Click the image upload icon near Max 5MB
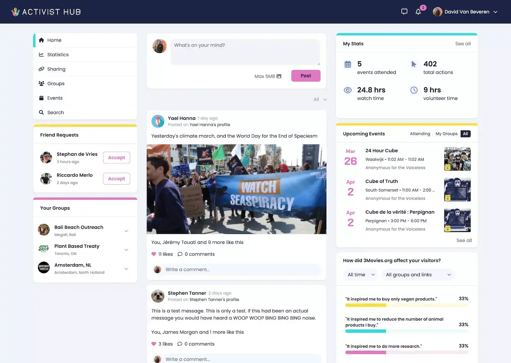 [279, 76]
